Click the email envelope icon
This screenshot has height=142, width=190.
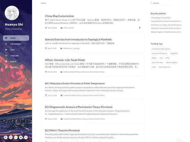tap(21, 138)
